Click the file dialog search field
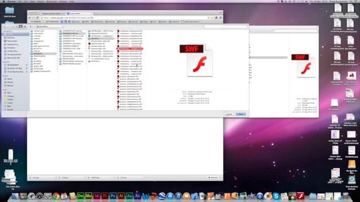 coord(225,26)
